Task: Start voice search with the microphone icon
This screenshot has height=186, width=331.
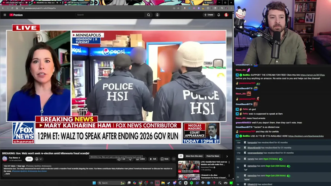Action: tap(157, 15)
